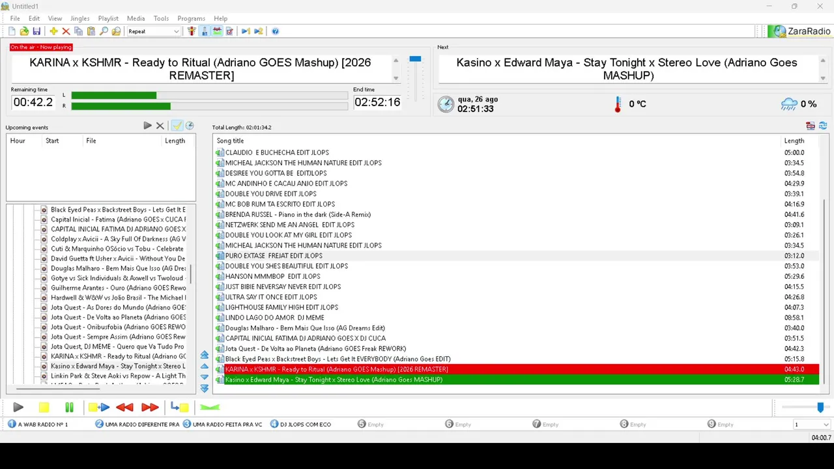The width and height of the screenshot is (834, 469).
Task: Open the Tools menu
Action: pos(161,18)
